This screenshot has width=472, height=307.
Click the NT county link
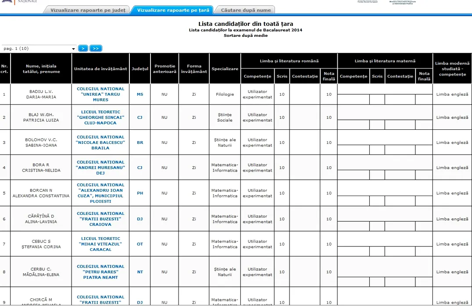(140, 272)
